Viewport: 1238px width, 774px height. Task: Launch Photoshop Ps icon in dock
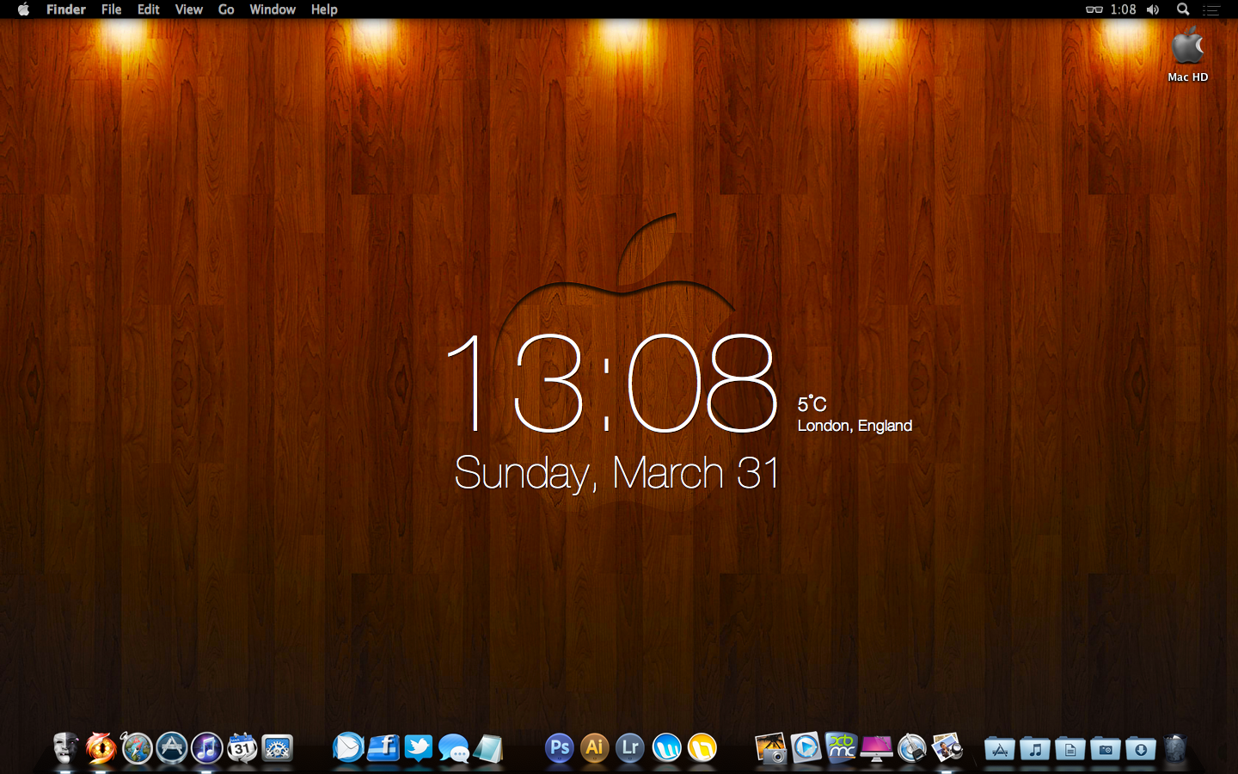pos(560,747)
